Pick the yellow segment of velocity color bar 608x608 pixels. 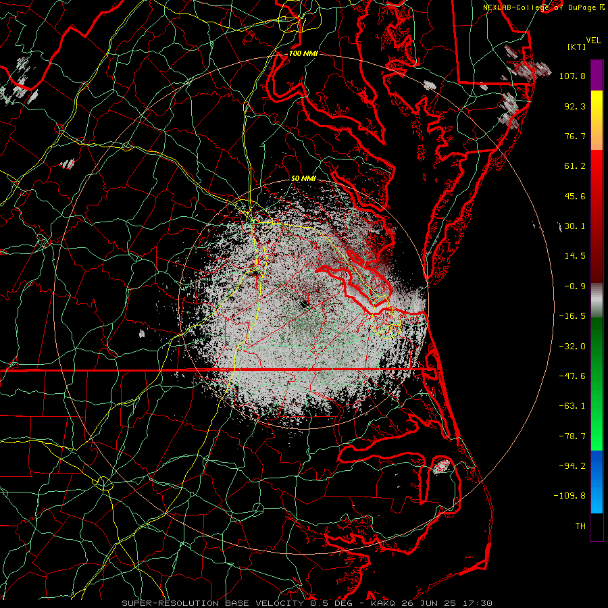coord(597,105)
